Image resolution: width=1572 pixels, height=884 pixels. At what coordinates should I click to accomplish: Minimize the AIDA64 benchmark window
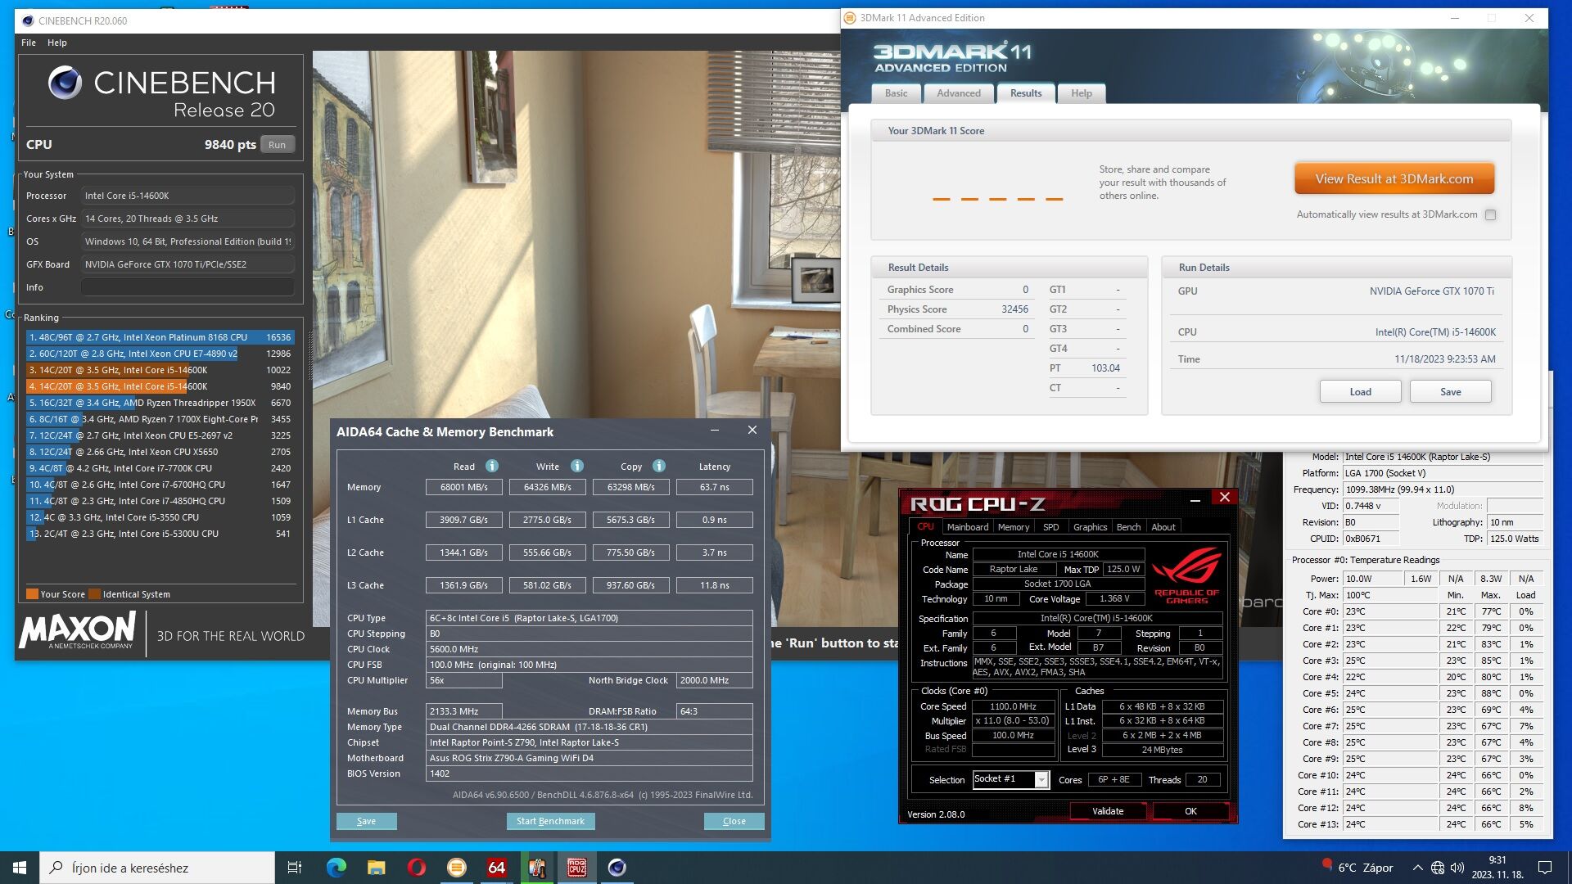(715, 431)
